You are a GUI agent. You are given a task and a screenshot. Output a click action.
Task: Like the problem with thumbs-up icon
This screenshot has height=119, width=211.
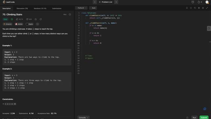pyautogui.click(x=19, y=19)
